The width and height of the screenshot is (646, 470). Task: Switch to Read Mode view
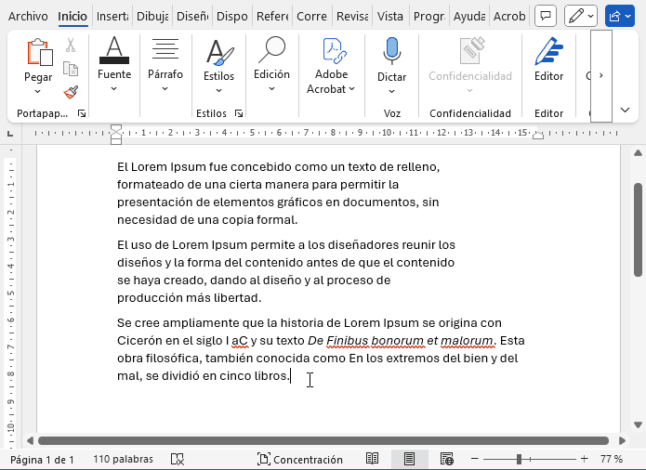(372, 459)
